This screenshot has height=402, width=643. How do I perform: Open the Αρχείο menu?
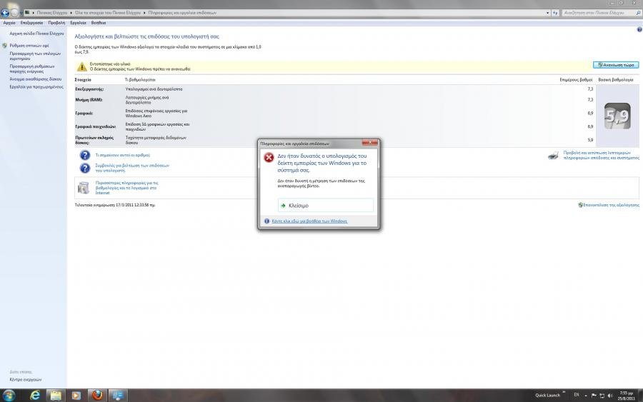pos(9,23)
